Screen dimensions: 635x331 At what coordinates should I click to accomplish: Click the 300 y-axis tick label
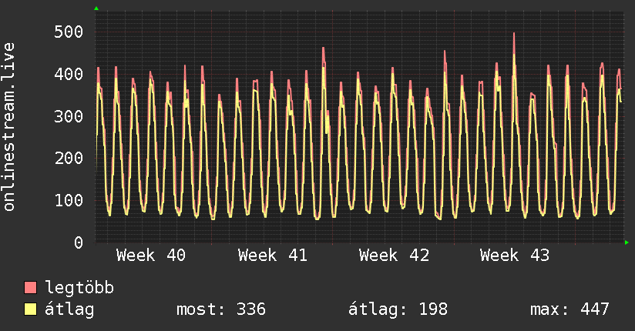click(68, 116)
